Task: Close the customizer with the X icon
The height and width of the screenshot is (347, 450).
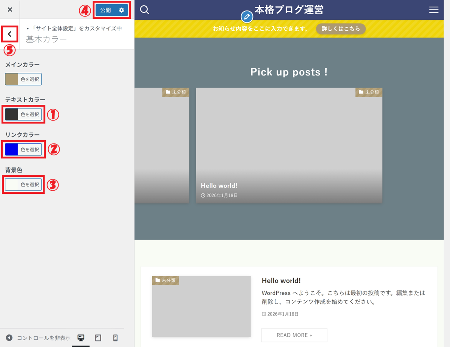Action: pos(10,9)
